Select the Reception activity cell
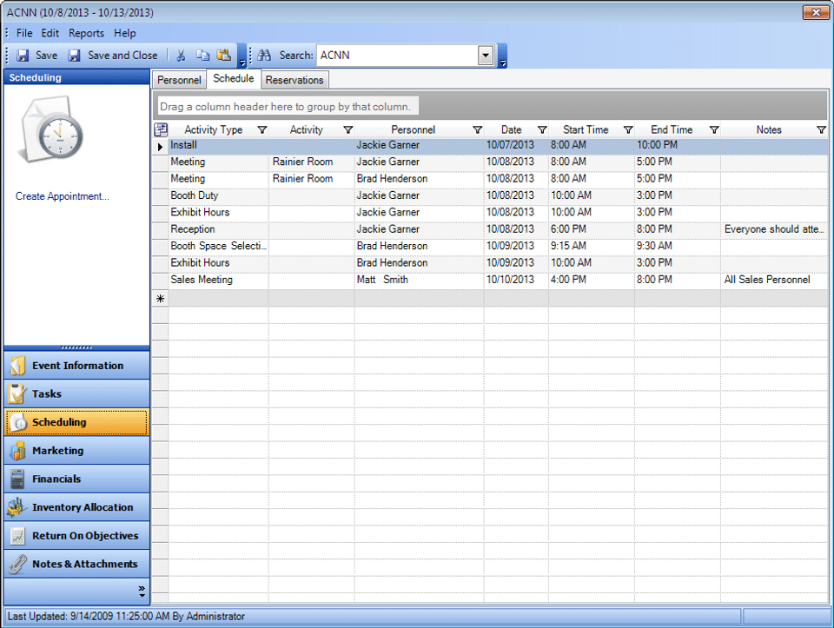The image size is (834, 628). click(x=219, y=229)
